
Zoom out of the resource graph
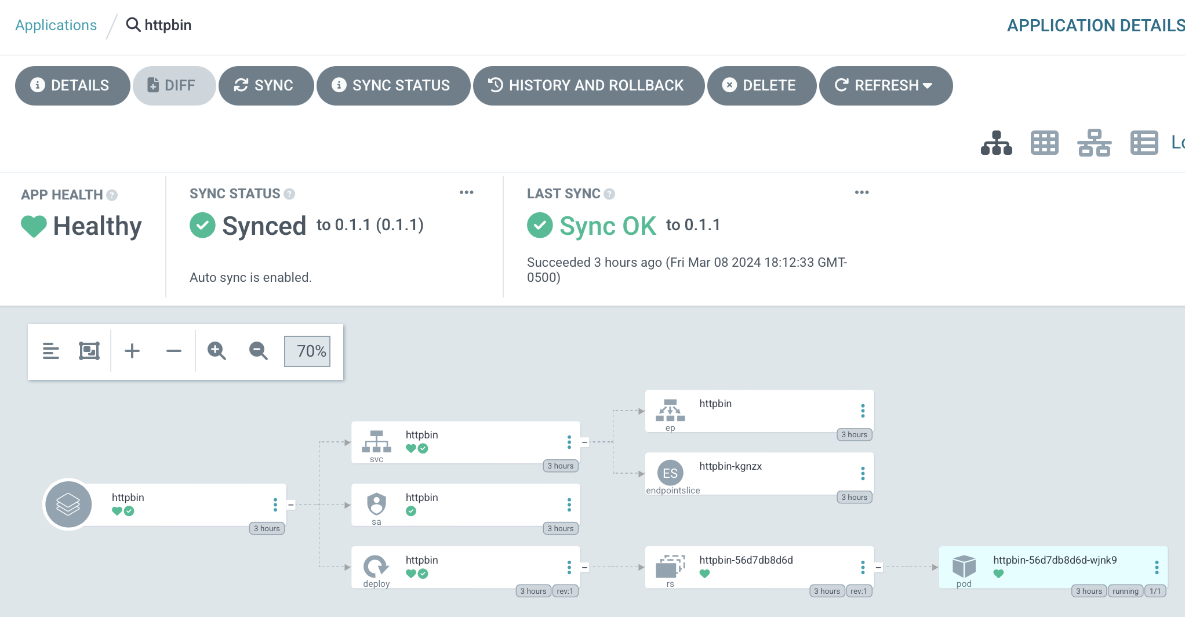click(x=259, y=351)
